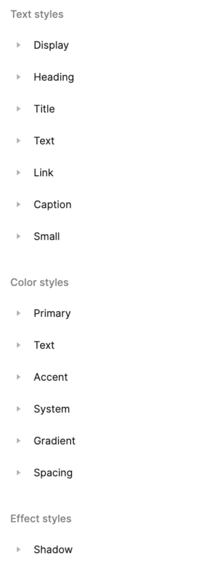Click the Color styles section header

point(40,283)
